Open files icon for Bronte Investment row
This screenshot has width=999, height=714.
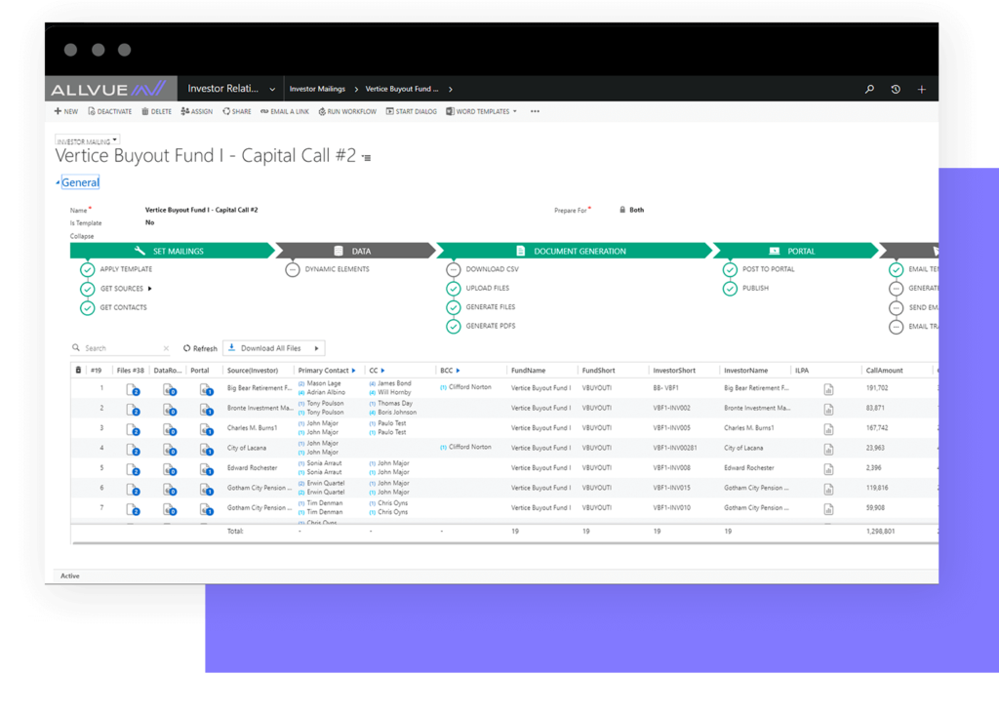point(133,410)
